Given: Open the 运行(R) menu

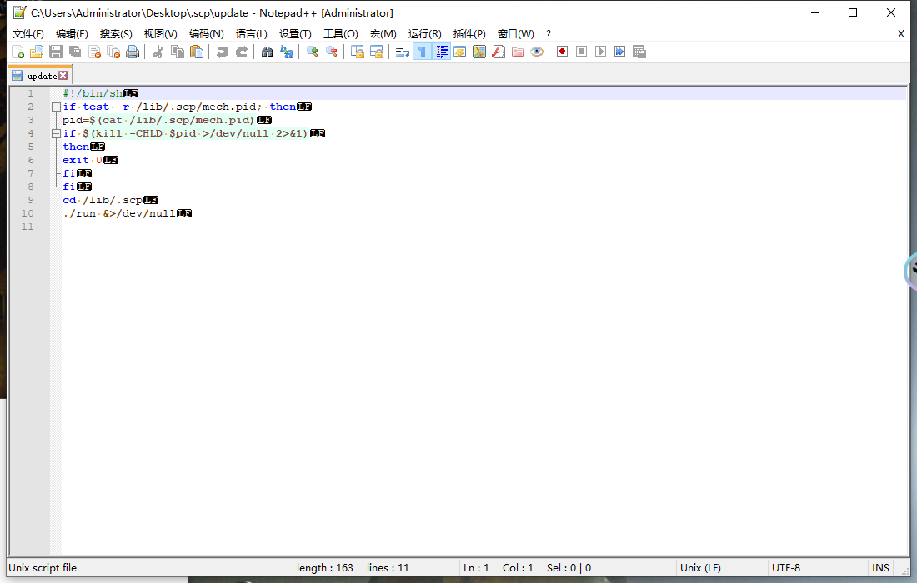Looking at the screenshot, I should [424, 34].
